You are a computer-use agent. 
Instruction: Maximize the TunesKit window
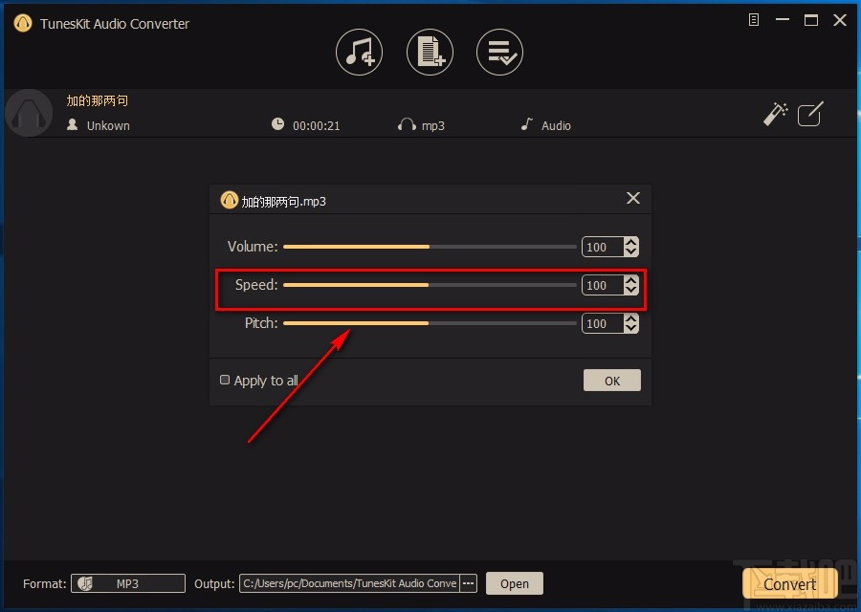click(x=811, y=20)
